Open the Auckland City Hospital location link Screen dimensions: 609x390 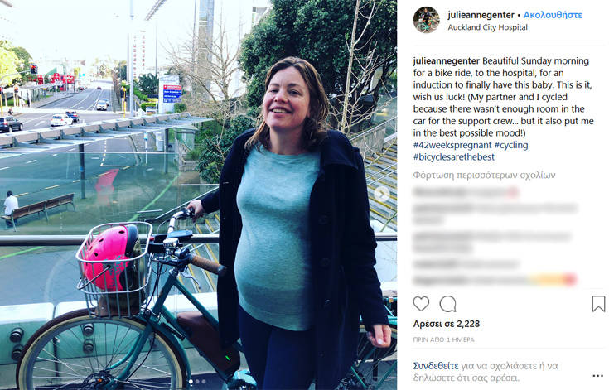coord(487,27)
